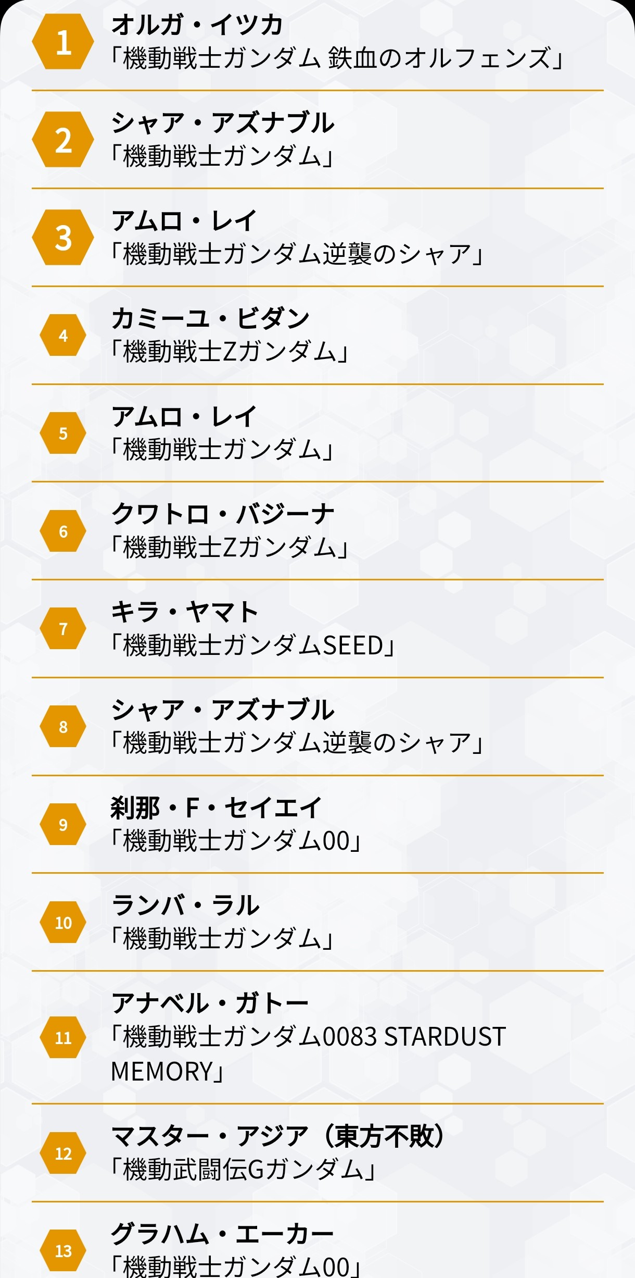Open the キラ・ヤマト character name
This screenshot has width=635, height=1278.
point(185,612)
